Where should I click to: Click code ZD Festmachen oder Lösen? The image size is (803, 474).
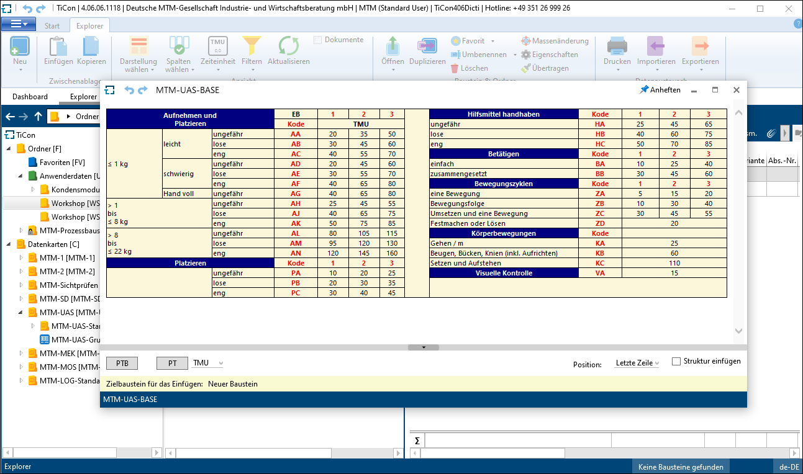pyautogui.click(x=600, y=223)
